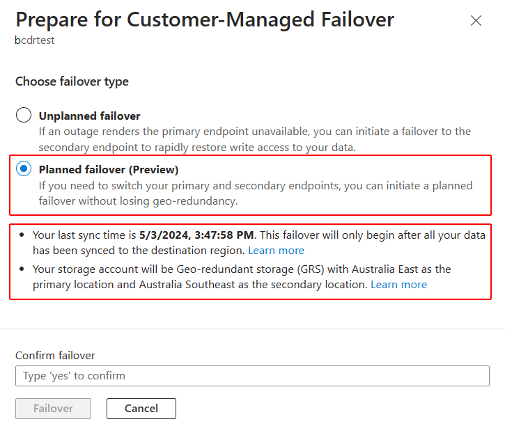Click the 'Unplanned failover' option label
Viewport: 505px width, 433px height.
(89, 116)
